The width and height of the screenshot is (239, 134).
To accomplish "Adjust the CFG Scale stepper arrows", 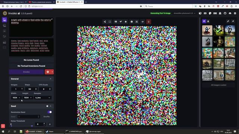I will click(50, 89).
